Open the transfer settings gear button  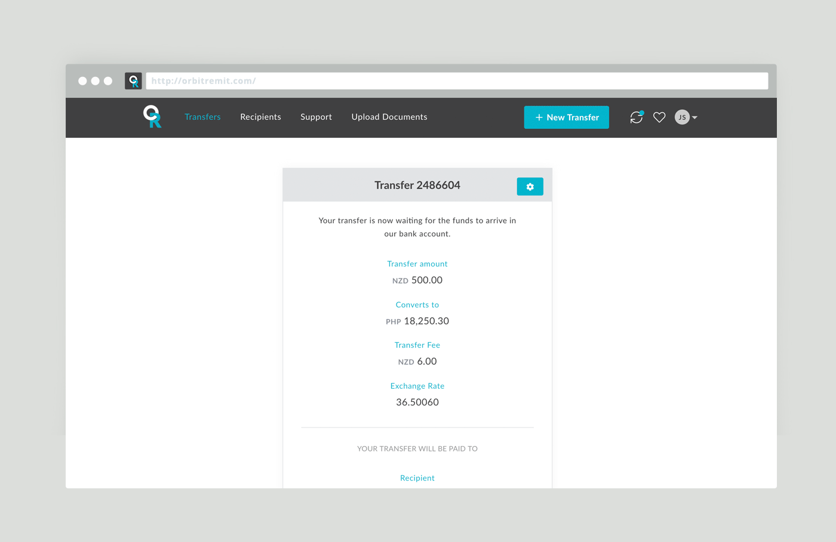[530, 187]
